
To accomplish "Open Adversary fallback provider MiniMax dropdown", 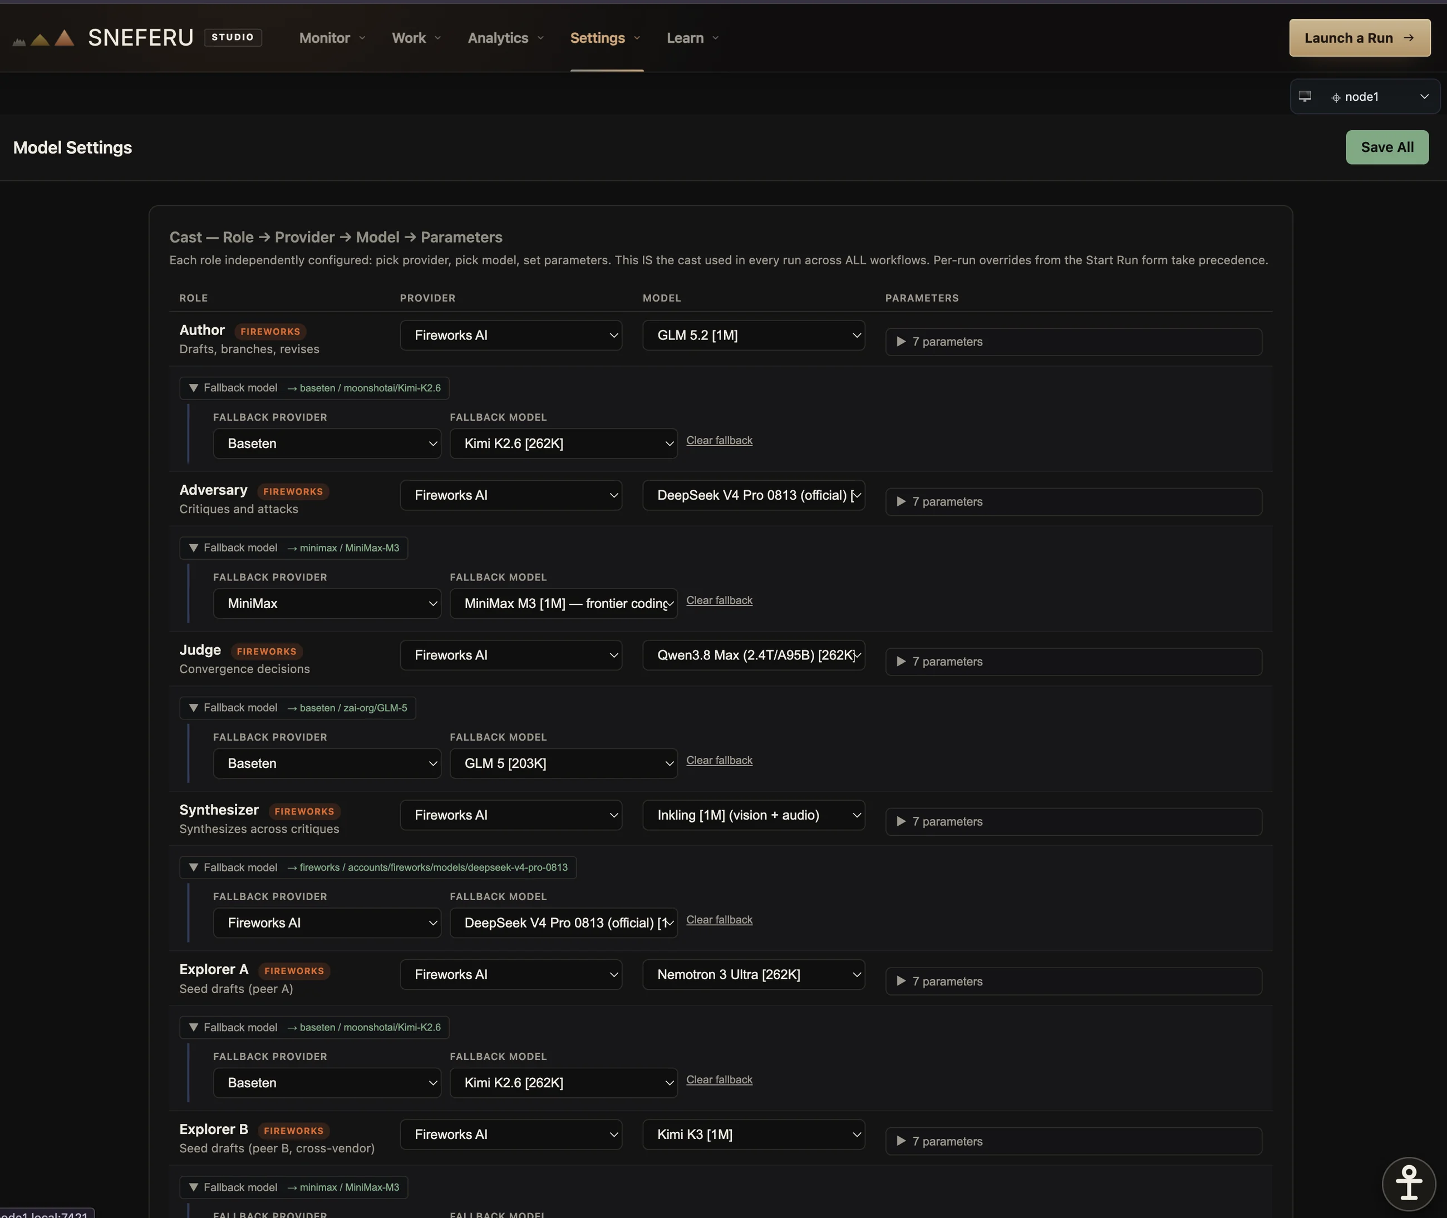I will point(327,604).
